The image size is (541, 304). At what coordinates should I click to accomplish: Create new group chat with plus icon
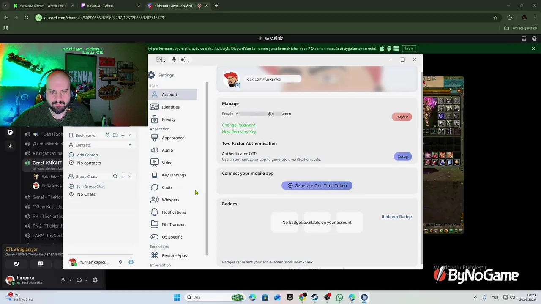pos(123,176)
